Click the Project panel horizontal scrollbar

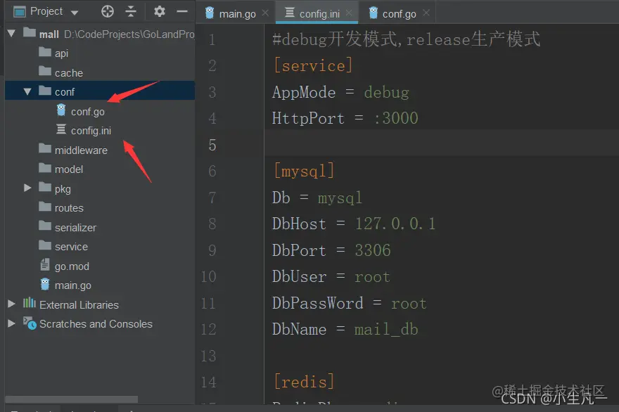pyautogui.click(x=72, y=399)
